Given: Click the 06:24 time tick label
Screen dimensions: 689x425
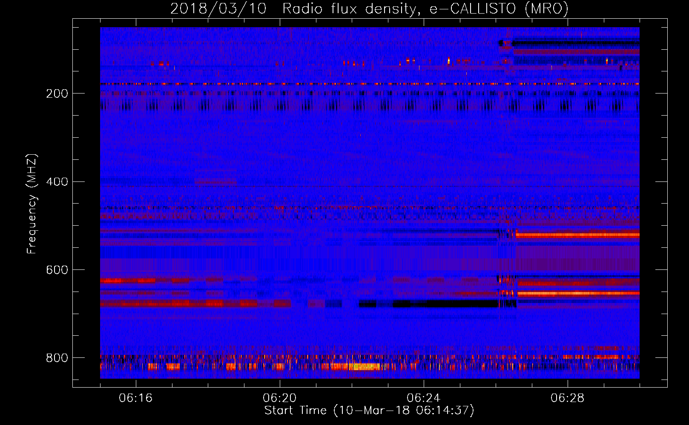Looking at the screenshot, I should (x=424, y=398).
